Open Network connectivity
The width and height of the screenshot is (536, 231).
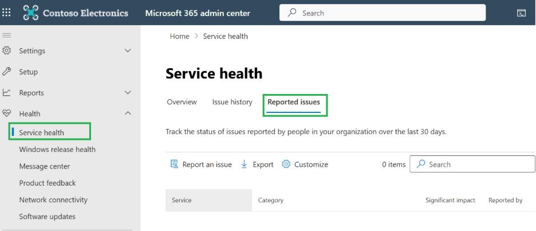coord(53,200)
